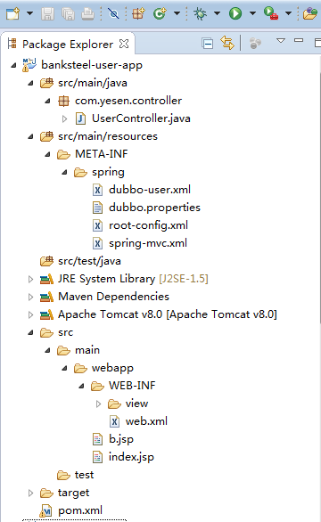Expand the JRE System Library node

pos(30,279)
